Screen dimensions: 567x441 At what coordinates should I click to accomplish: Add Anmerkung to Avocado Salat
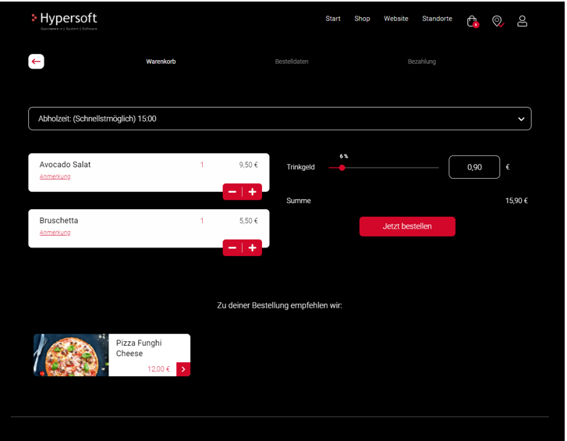[55, 177]
